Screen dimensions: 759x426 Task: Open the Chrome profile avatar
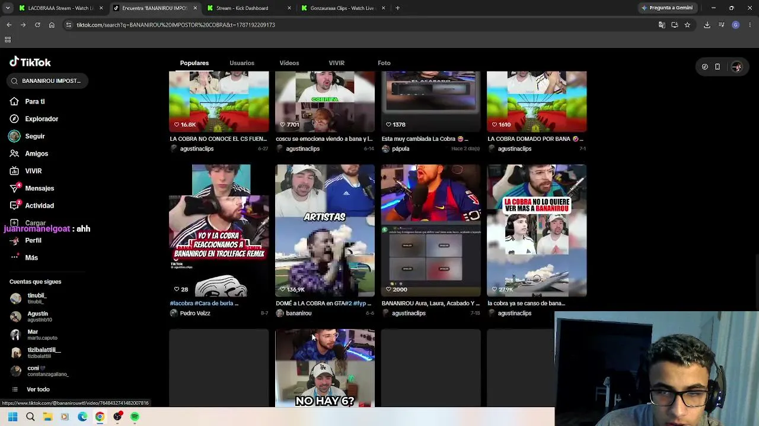click(736, 25)
